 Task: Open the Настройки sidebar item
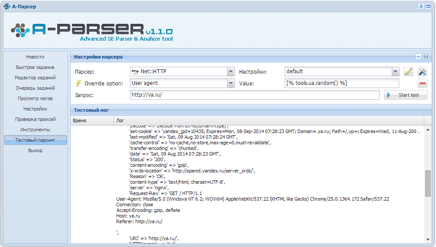pyautogui.click(x=35, y=109)
